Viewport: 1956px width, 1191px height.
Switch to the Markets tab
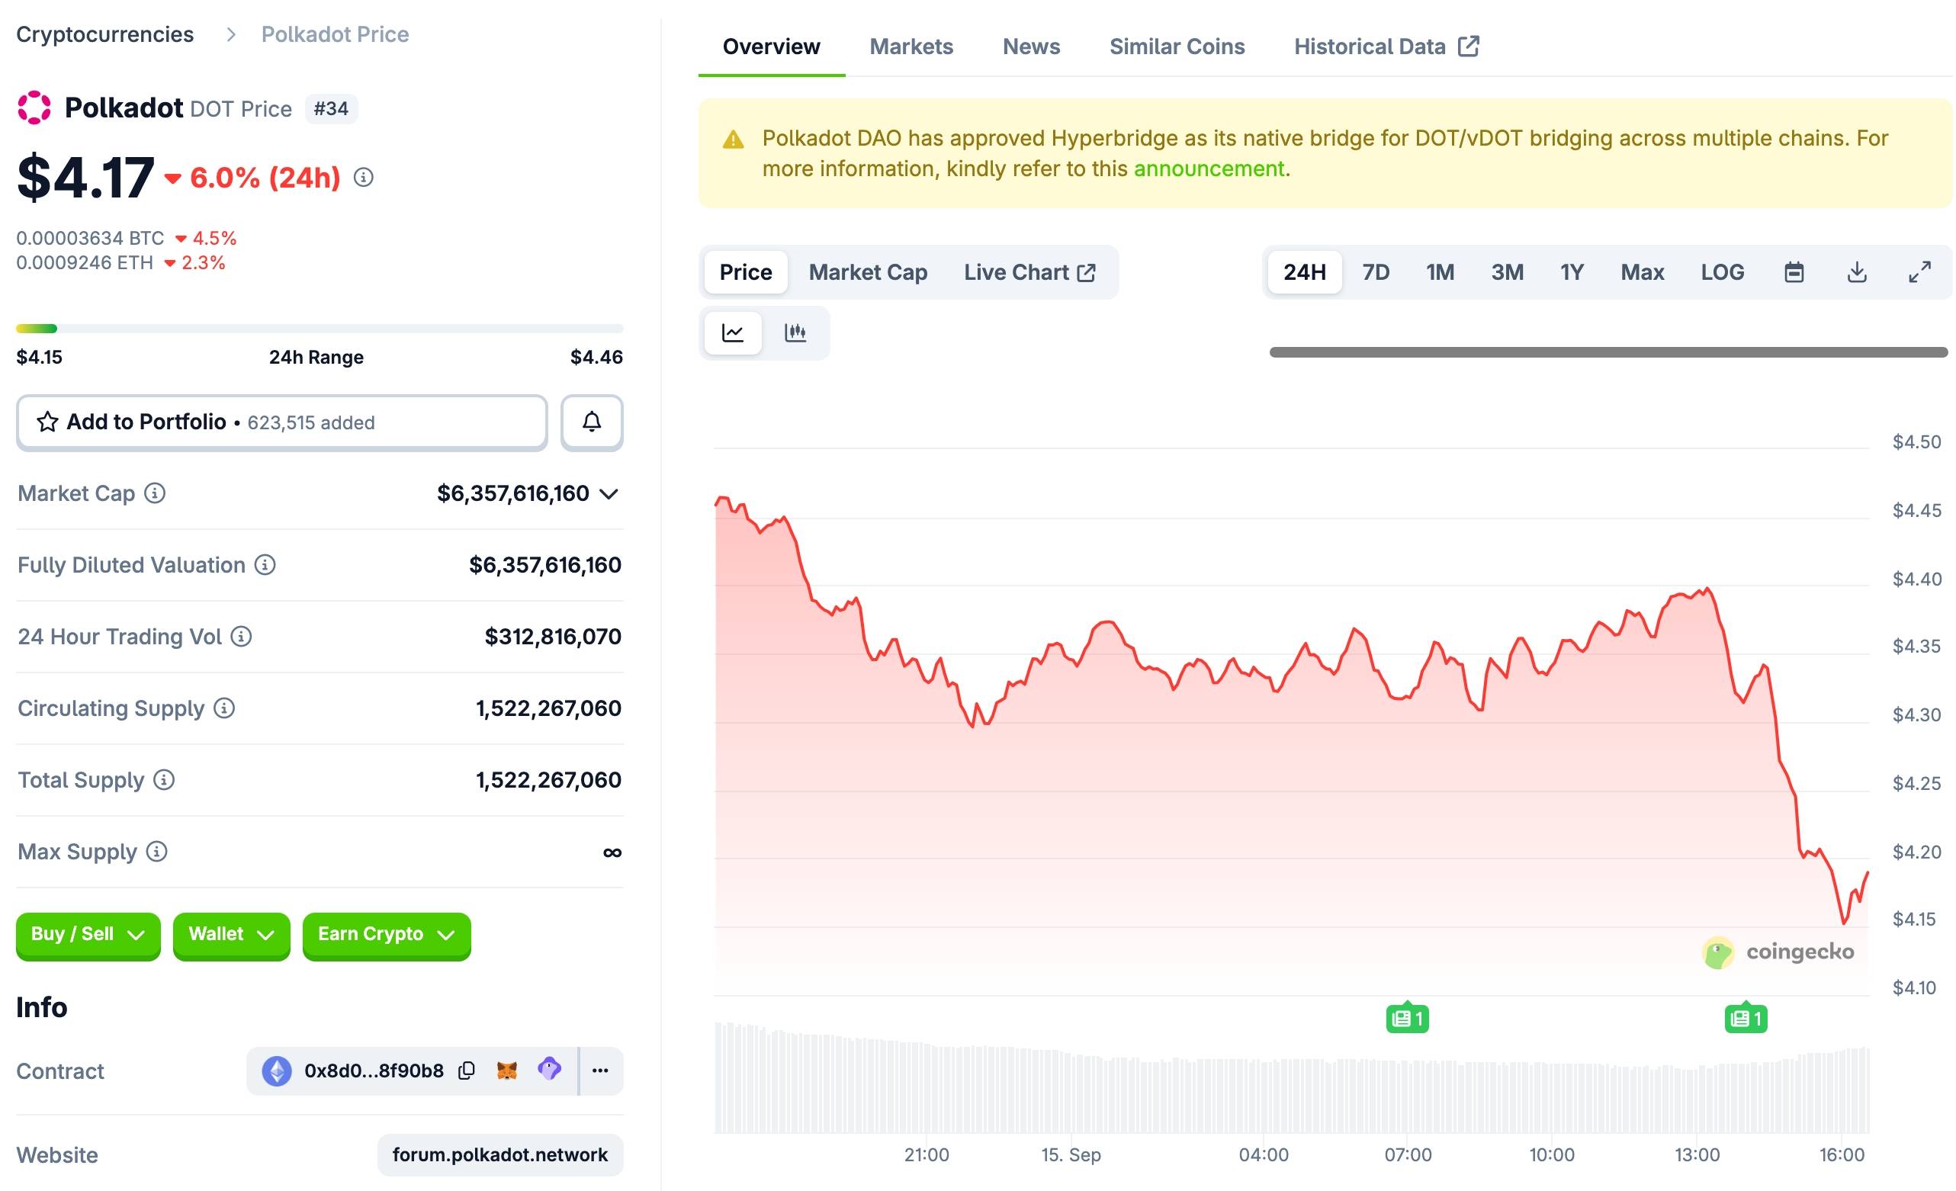tap(911, 46)
